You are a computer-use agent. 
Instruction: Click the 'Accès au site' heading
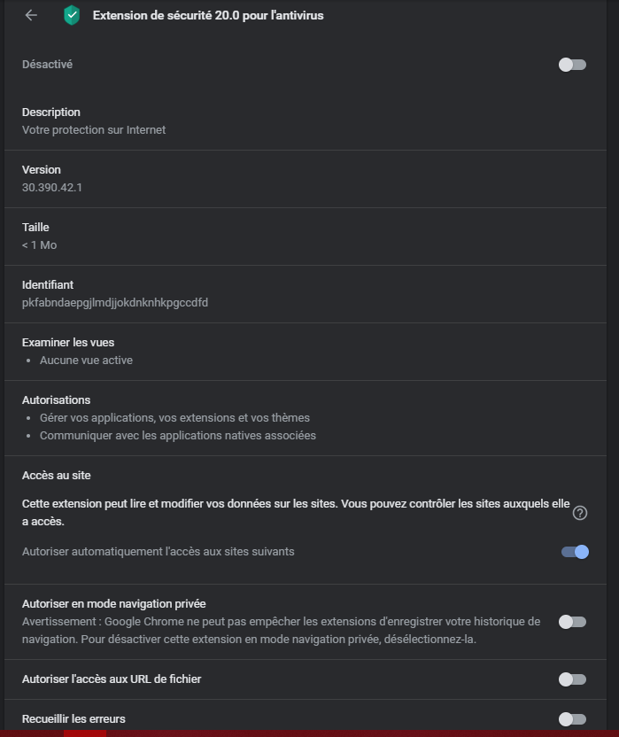[x=57, y=475]
